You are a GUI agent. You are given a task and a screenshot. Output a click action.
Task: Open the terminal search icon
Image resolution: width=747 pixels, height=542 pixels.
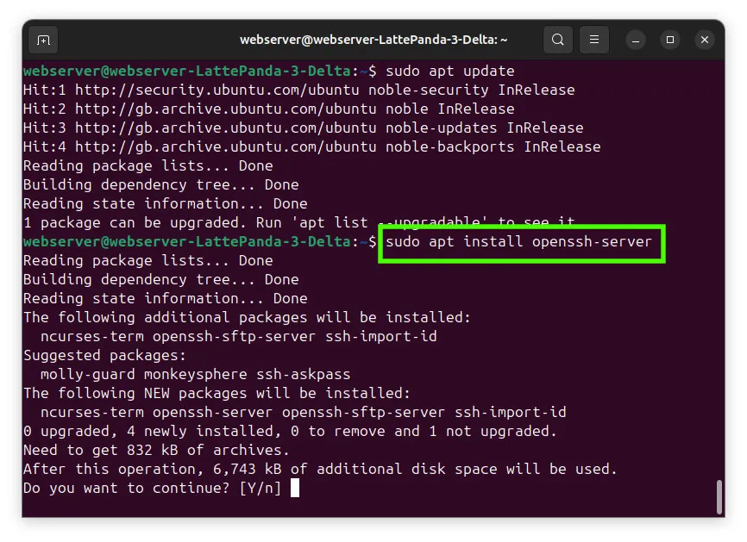pyautogui.click(x=558, y=40)
